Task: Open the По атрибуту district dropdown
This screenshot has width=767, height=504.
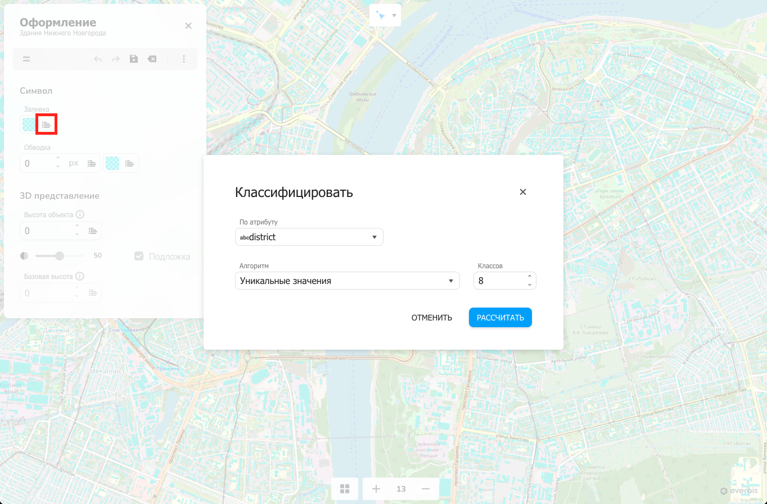Action: click(x=309, y=237)
